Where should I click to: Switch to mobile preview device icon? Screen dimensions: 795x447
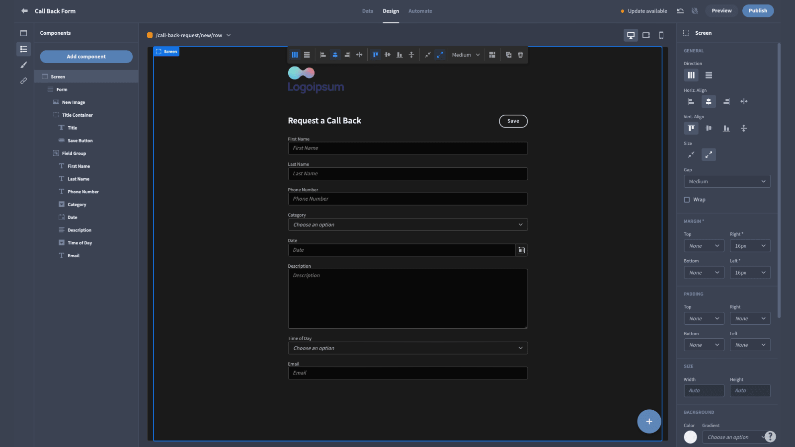coord(661,35)
